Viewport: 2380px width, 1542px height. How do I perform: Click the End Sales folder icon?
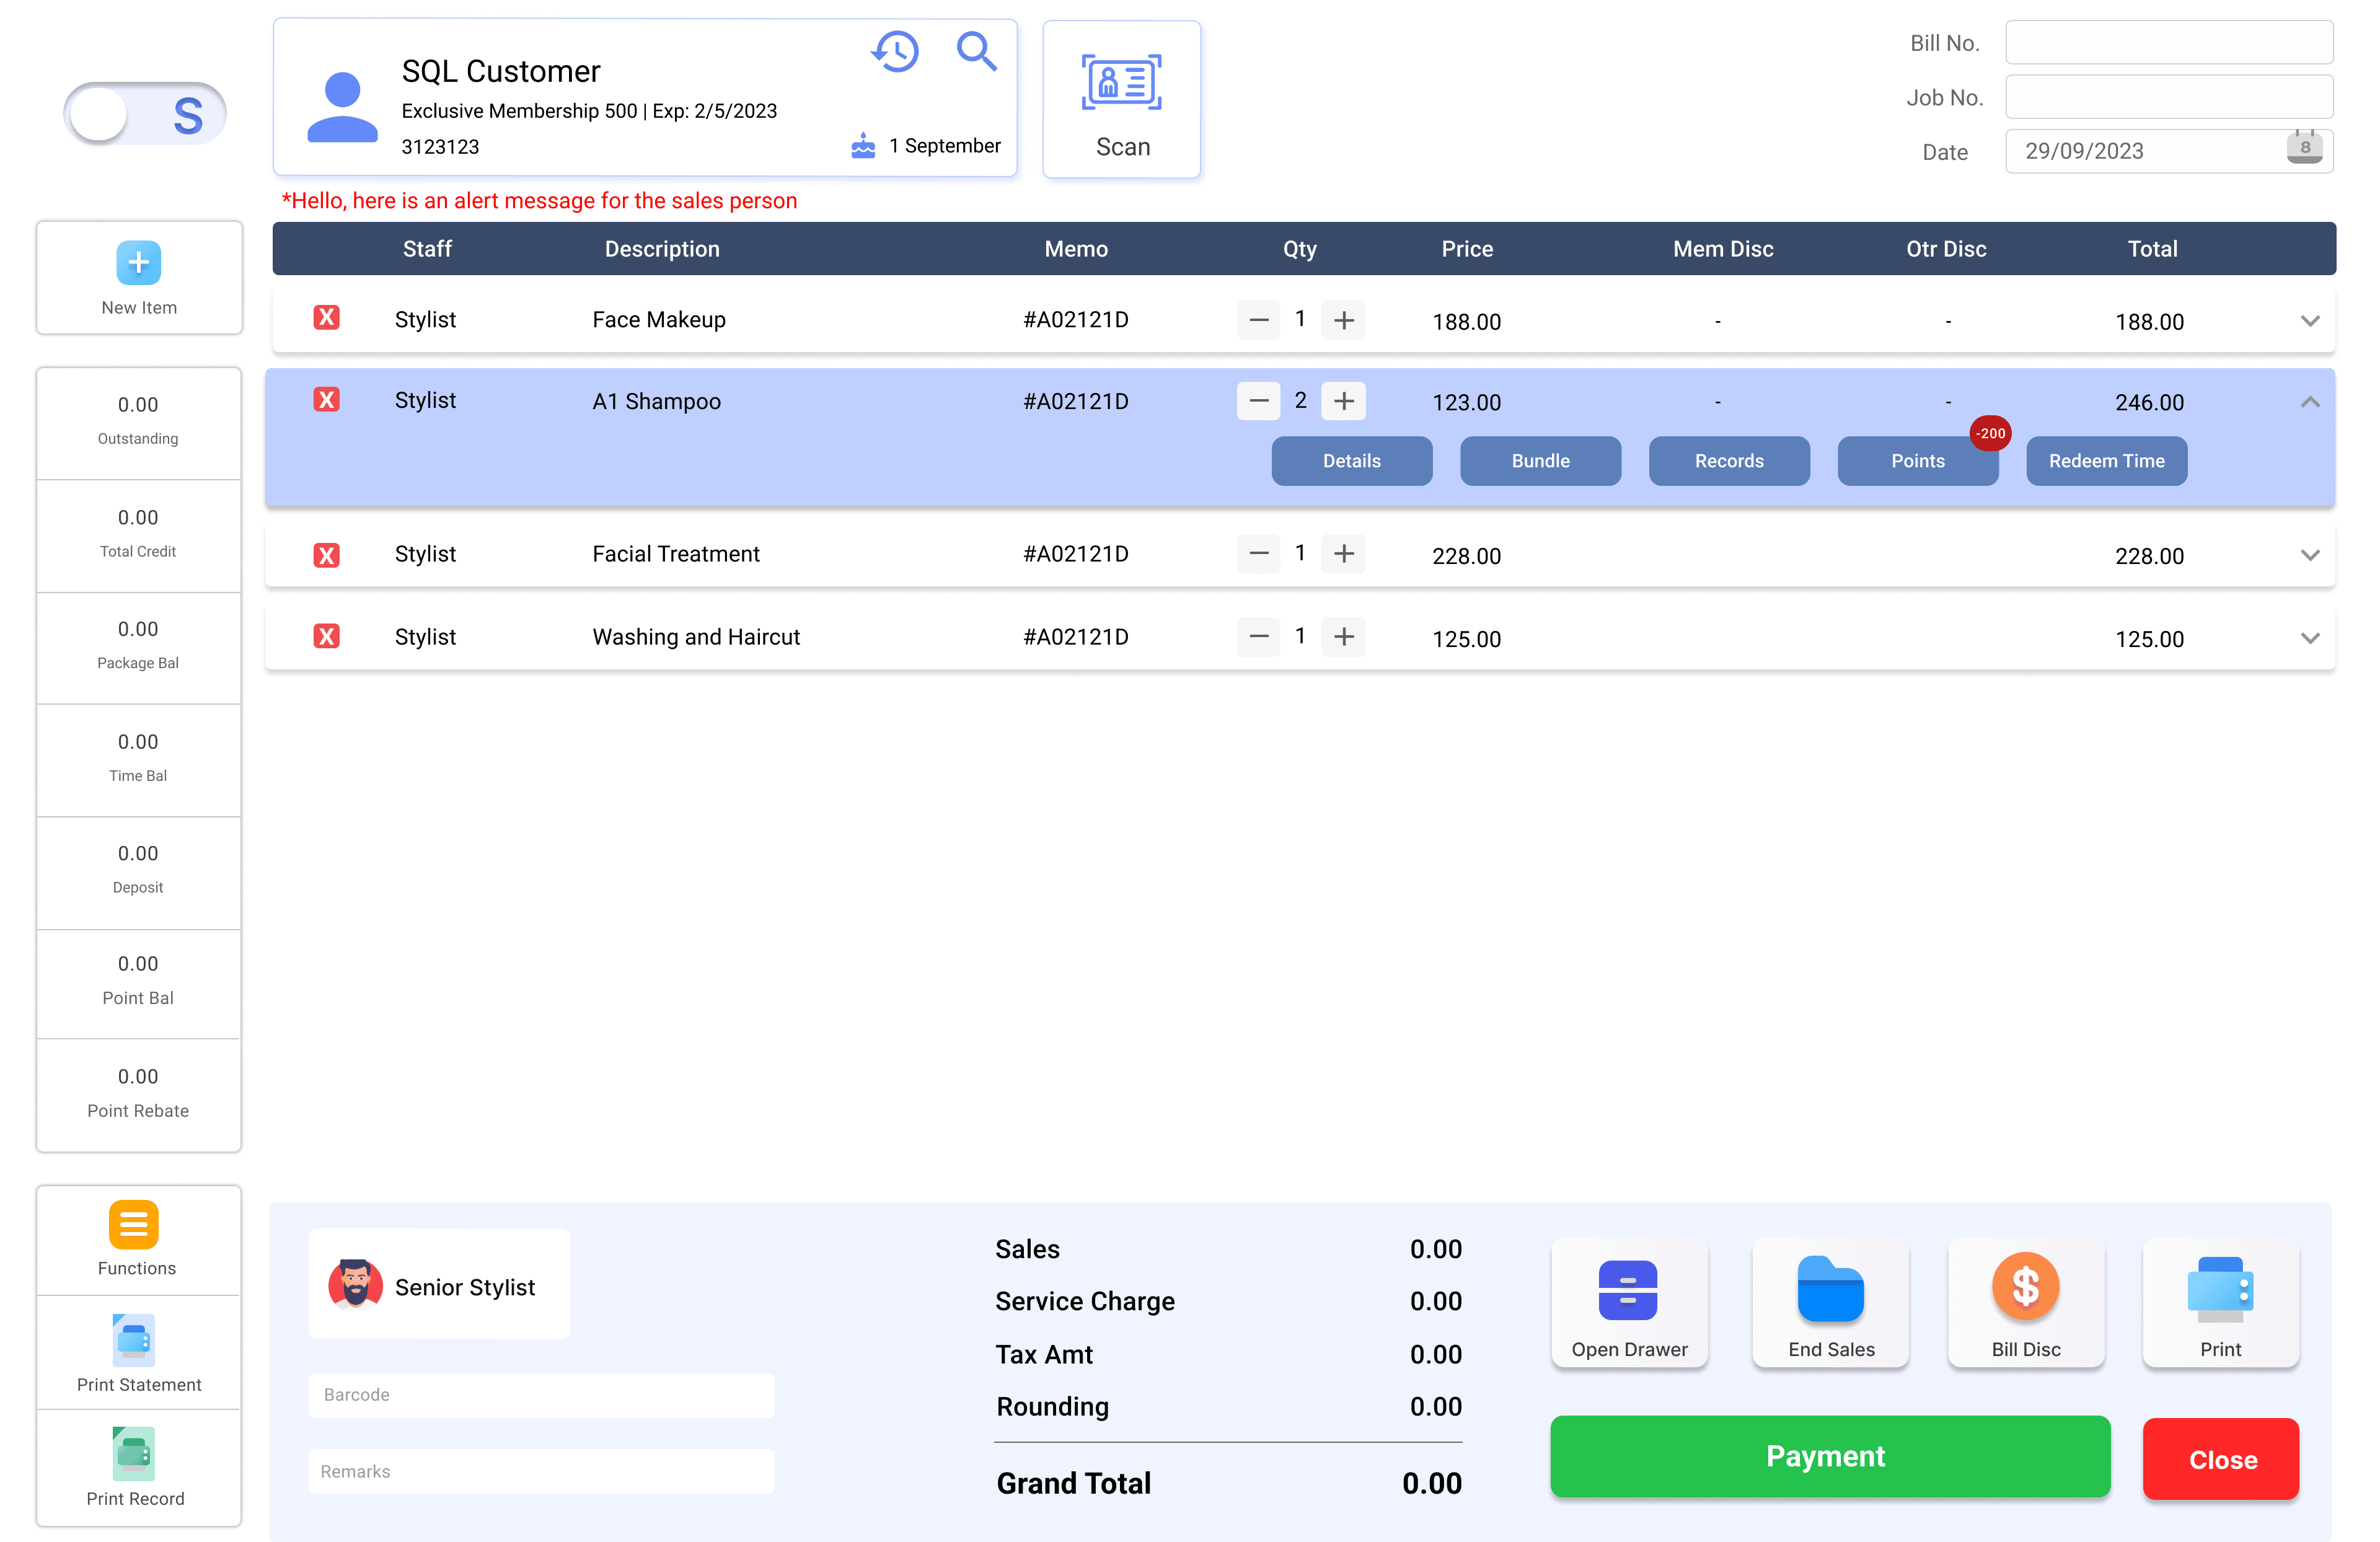1830,1289
